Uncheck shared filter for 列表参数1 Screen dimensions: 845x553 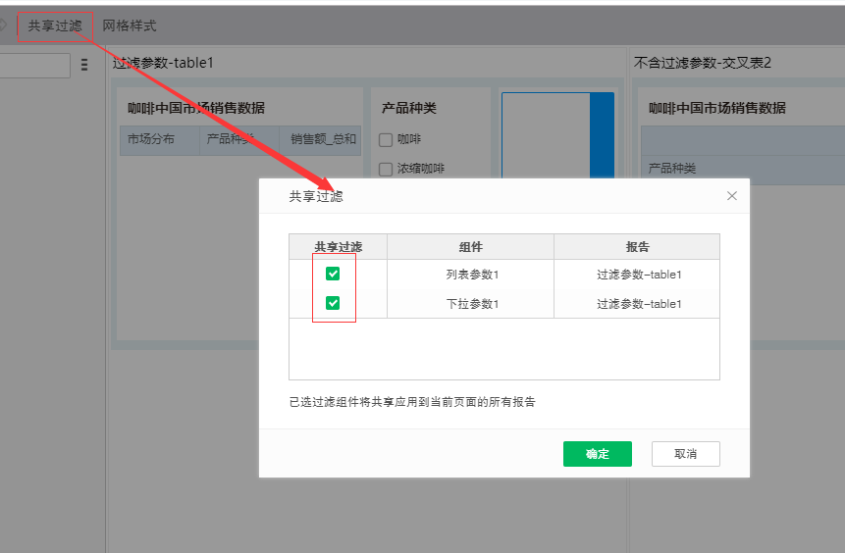pos(333,274)
